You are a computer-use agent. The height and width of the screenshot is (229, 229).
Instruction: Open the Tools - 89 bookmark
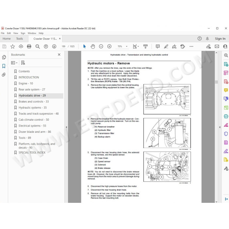tap(25, 138)
